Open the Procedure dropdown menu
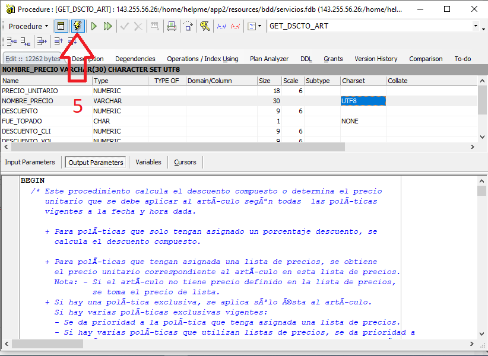Screen dimensions: 488x356 28,26
